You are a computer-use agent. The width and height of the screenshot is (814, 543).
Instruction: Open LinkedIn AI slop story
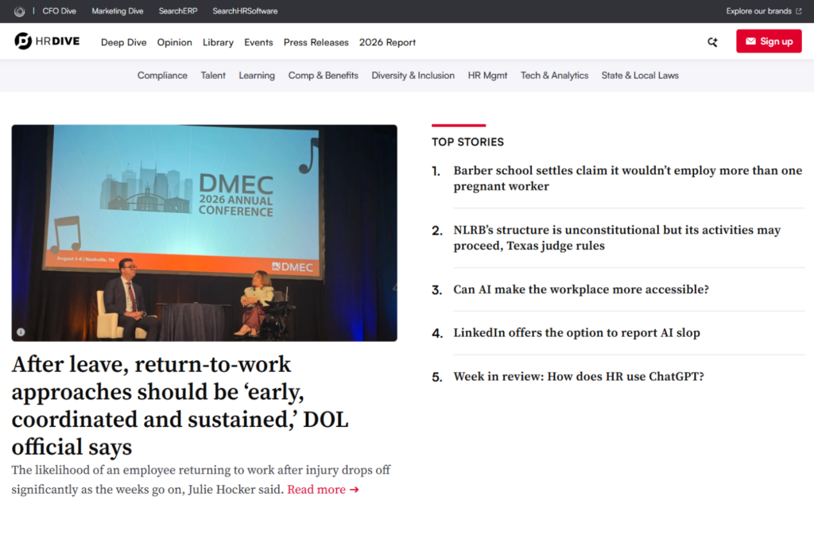577,333
